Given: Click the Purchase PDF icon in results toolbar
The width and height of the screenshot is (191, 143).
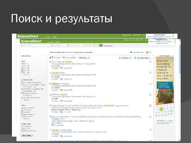Looking at the screenshot, I should click(x=53, y=57).
